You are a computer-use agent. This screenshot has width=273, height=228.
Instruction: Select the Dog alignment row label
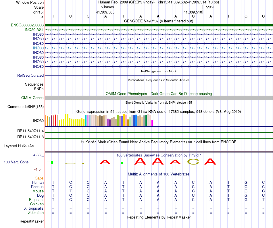41,196
